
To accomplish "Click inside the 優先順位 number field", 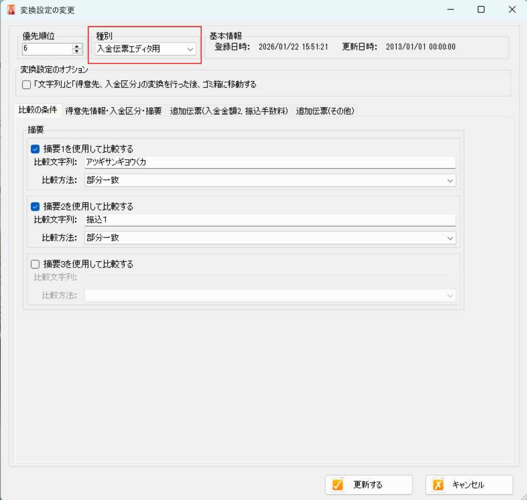I will point(46,49).
